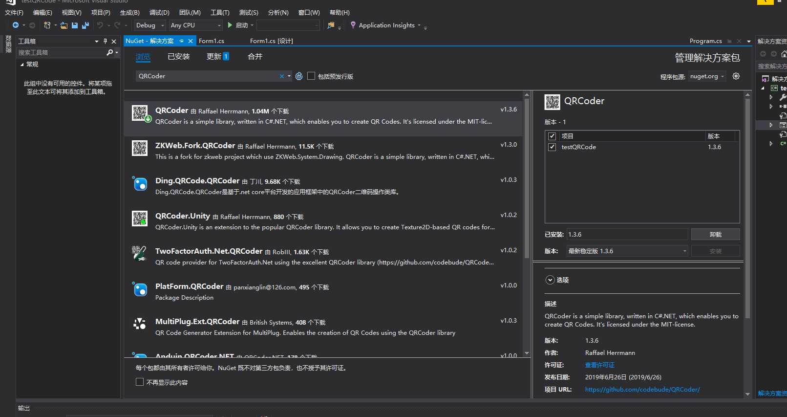Close the Toolbox panel
The height and width of the screenshot is (417, 787).
coord(114,42)
